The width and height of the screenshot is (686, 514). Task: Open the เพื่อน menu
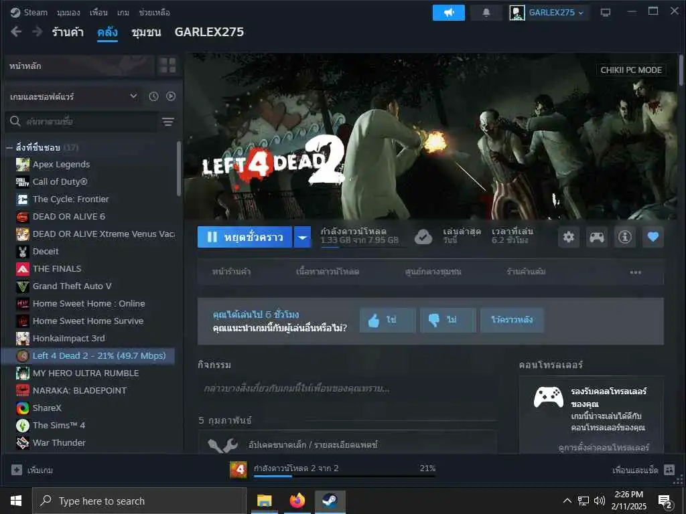point(98,13)
